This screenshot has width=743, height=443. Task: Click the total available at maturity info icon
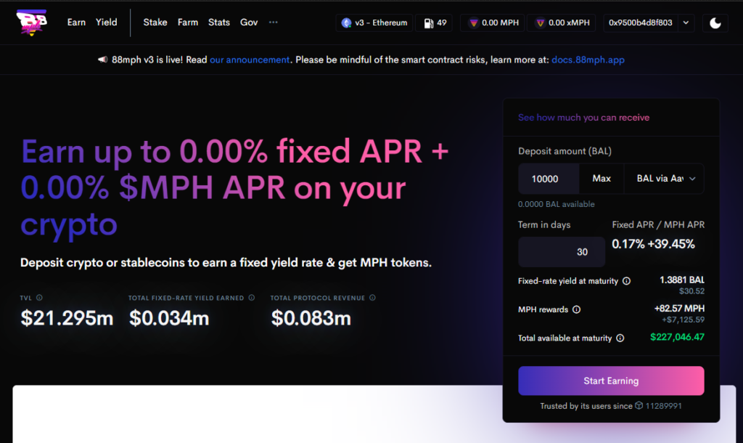point(620,338)
